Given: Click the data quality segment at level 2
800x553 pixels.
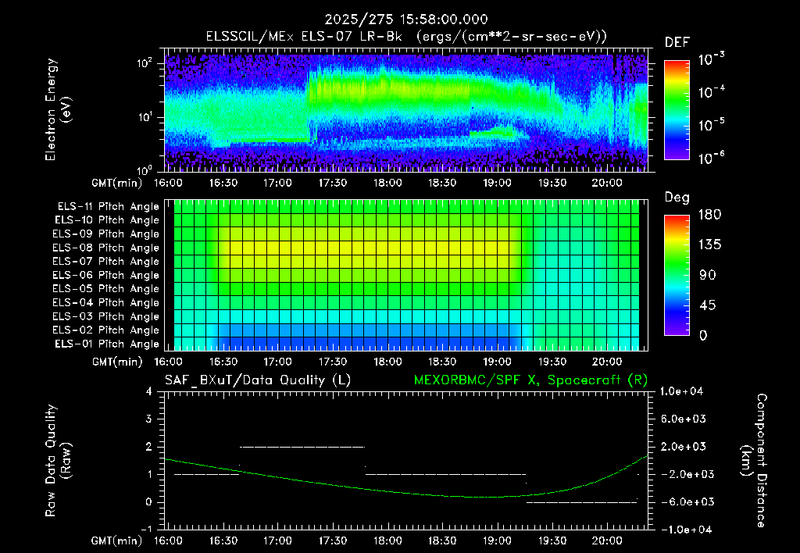Looking at the screenshot, I should click(x=302, y=447).
